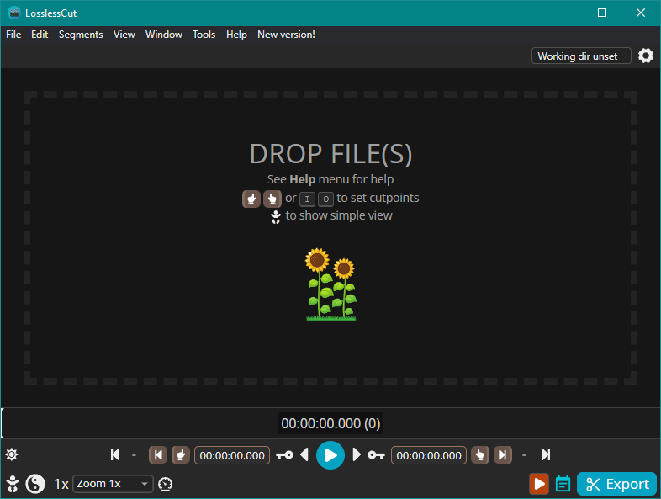Click the New version! menu item

(286, 35)
